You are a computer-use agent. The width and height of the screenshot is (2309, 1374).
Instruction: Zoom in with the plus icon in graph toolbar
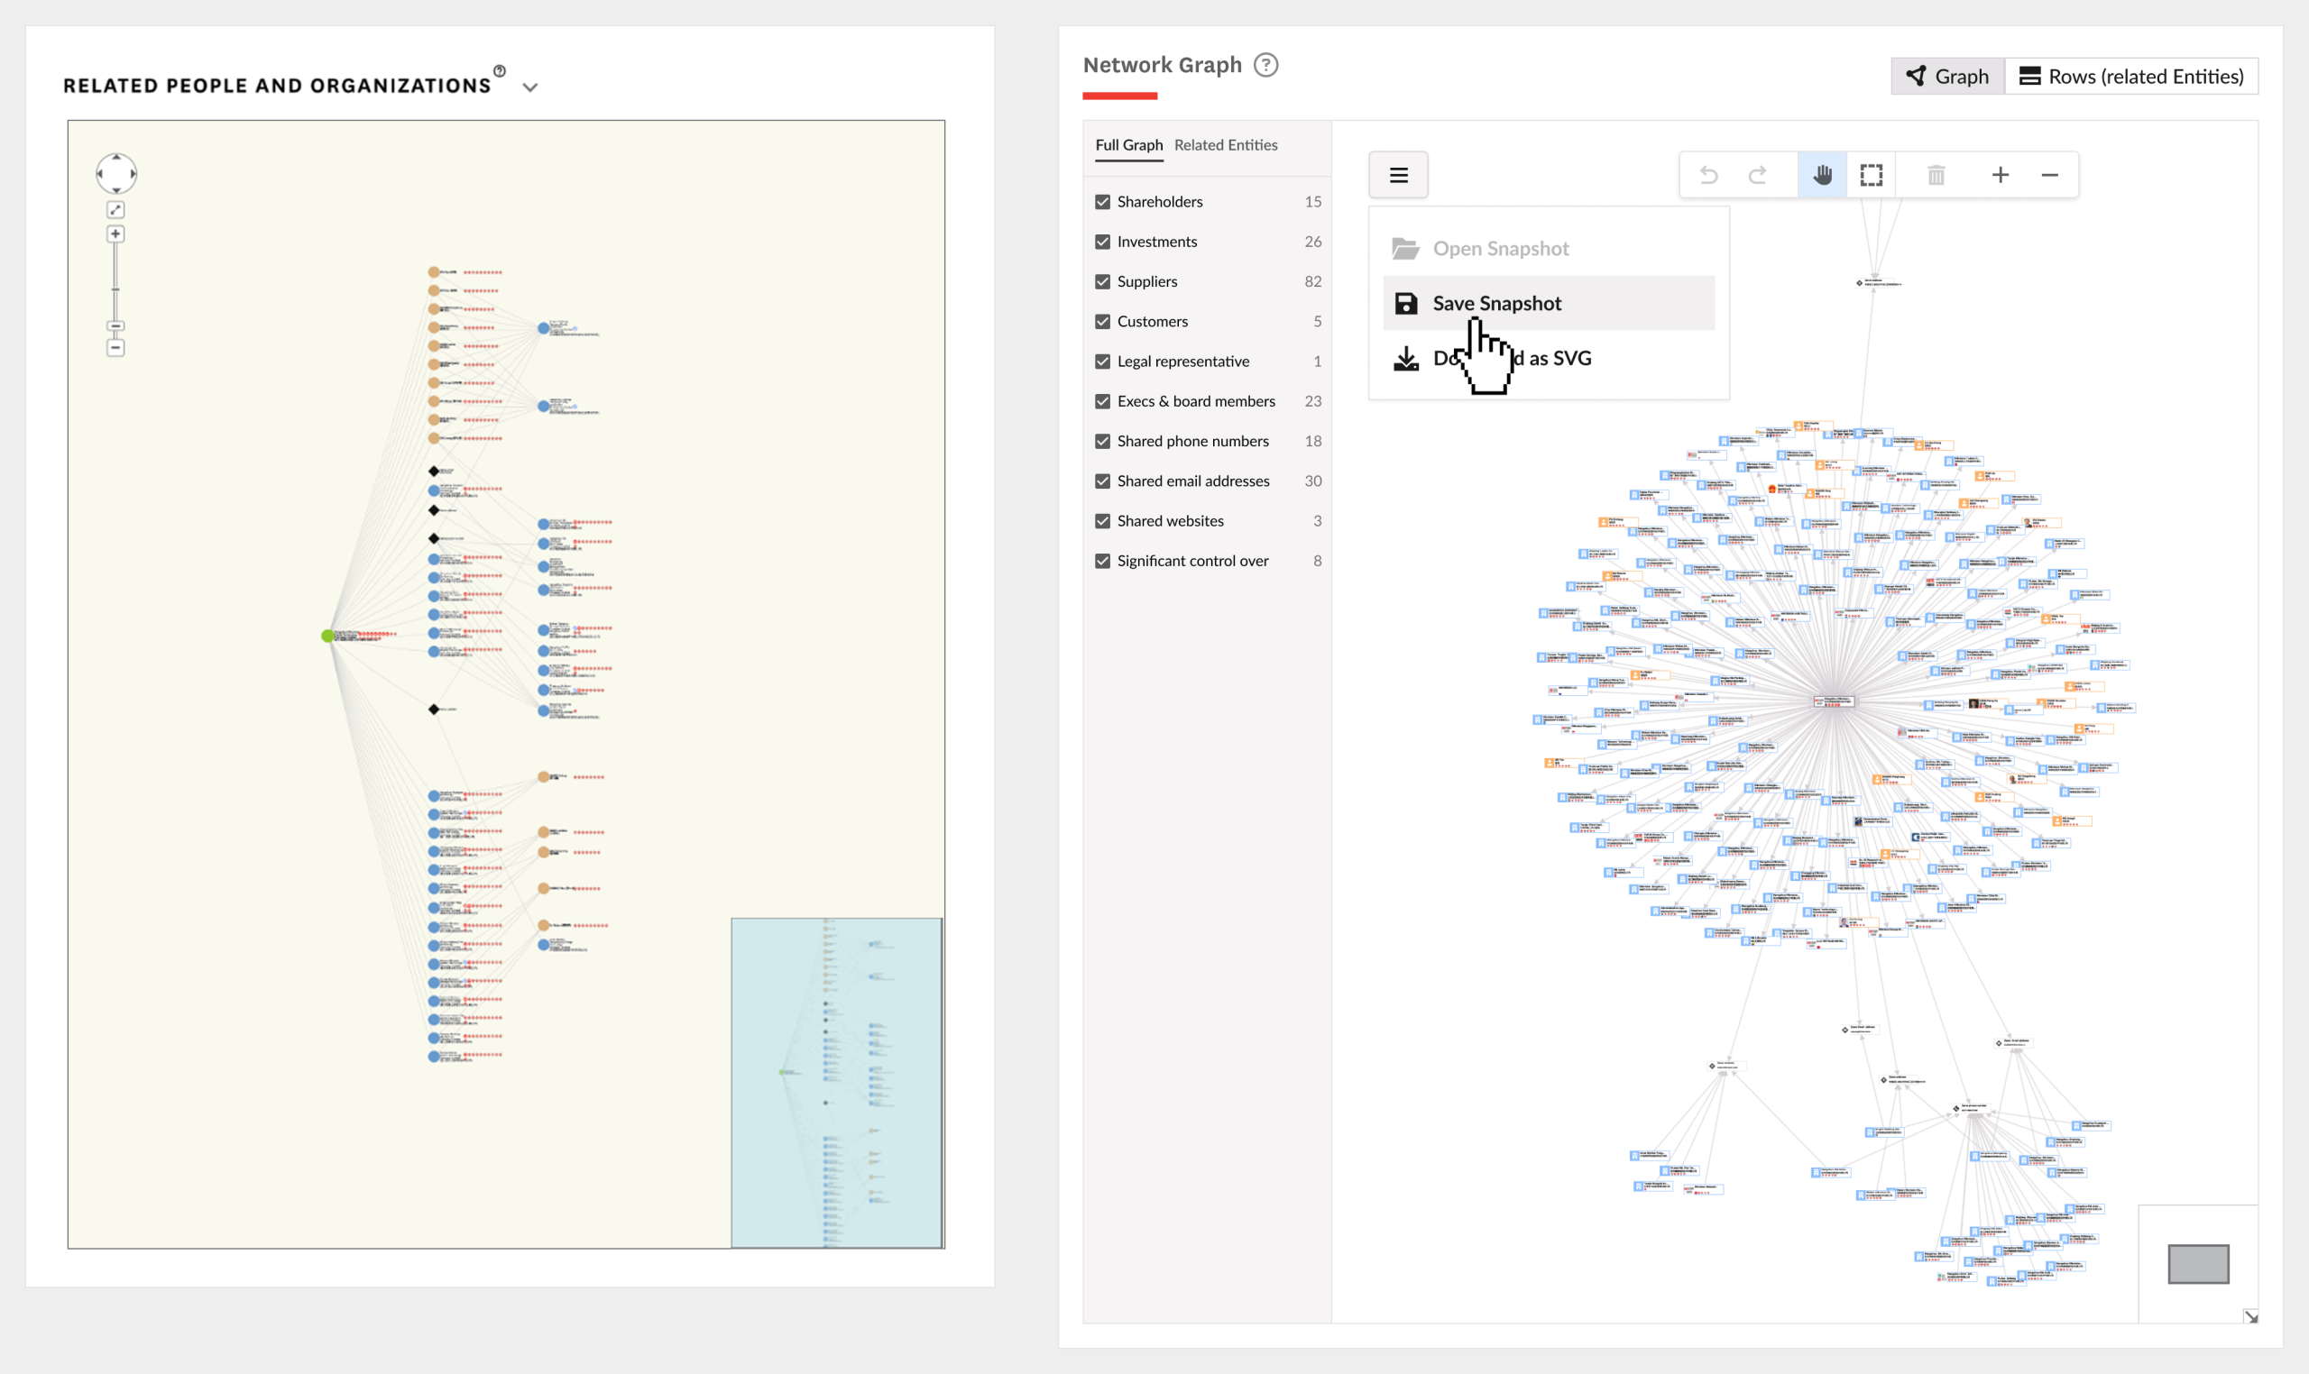(x=2000, y=175)
